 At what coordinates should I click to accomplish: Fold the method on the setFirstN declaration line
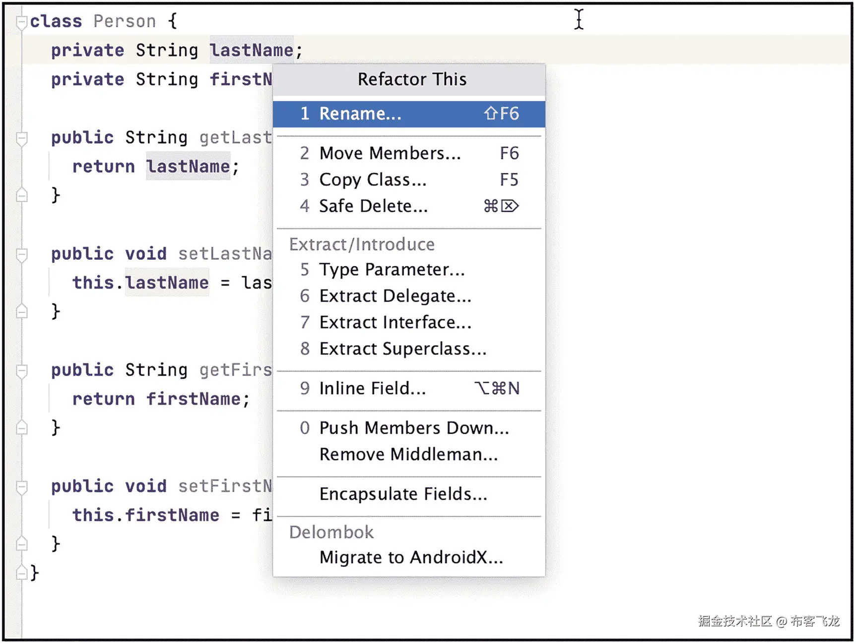pyautogui.click(x=21, y=487)
